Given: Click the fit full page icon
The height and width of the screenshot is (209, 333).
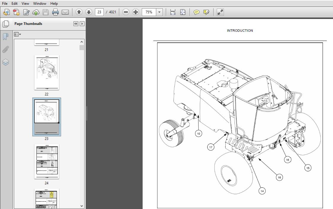Looking at the screenshot, I should tap(183, 12).
